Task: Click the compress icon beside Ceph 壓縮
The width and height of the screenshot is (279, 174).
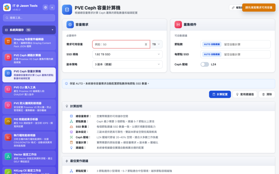Action: [x=71, y=137]
